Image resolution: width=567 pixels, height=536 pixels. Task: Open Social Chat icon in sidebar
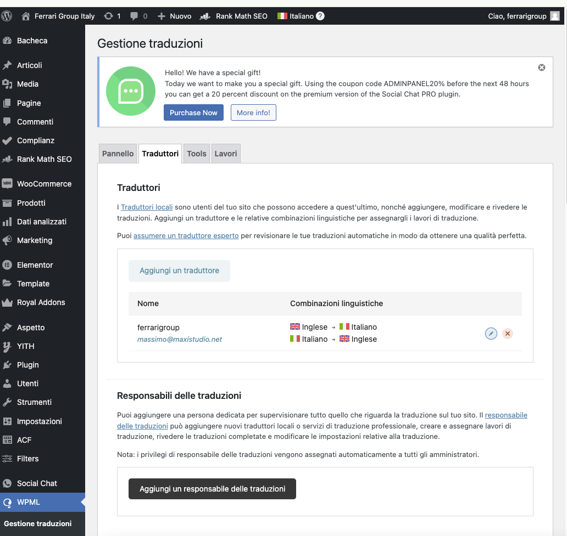tap(7, 483)
